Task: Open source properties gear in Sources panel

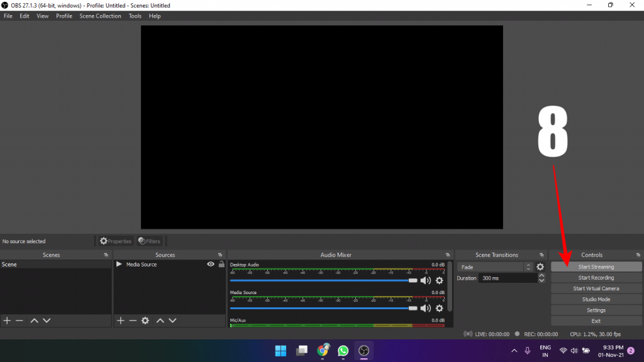Action: point(145,321)
